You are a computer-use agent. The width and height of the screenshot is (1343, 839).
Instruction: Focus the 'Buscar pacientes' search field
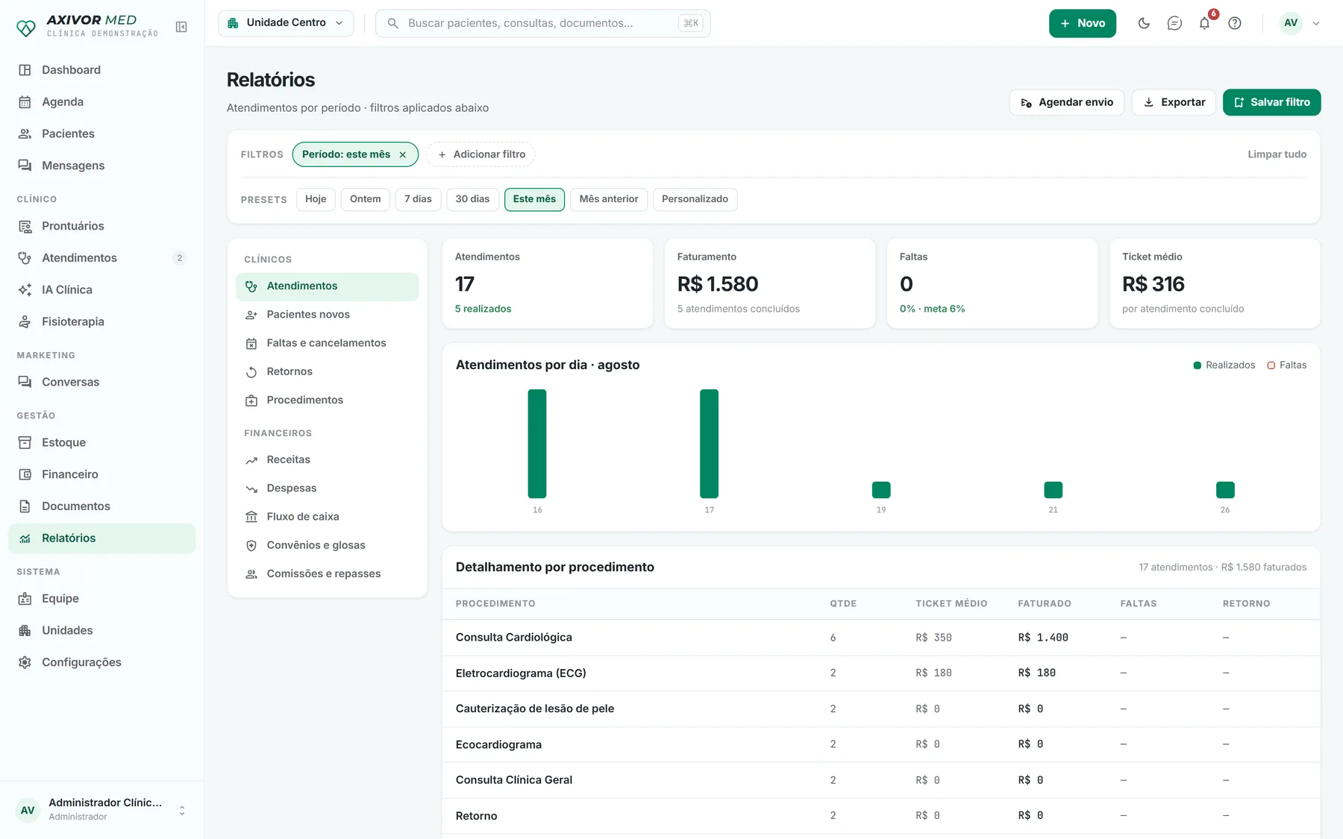542,23
